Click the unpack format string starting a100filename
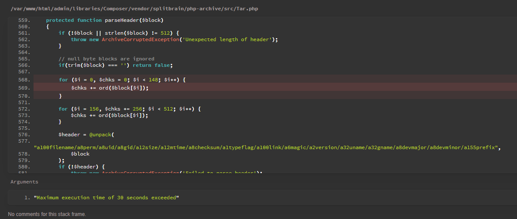The image size is (517, 219). pos(267,147)
